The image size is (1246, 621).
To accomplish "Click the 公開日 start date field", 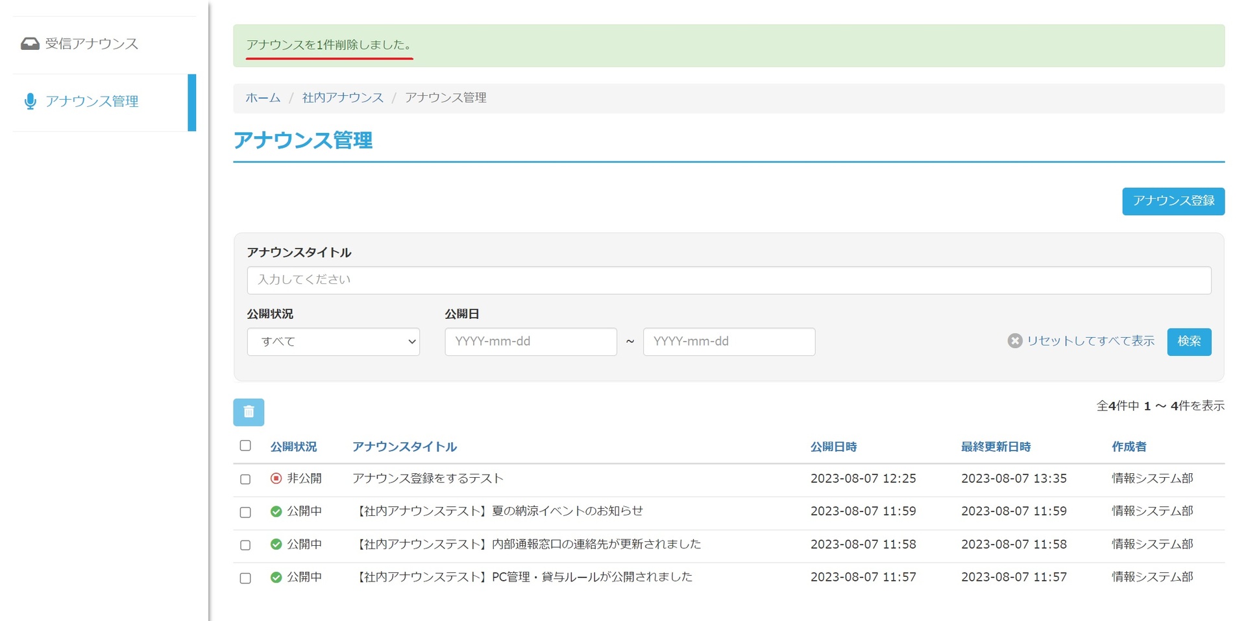I will (x=531, y=342).
